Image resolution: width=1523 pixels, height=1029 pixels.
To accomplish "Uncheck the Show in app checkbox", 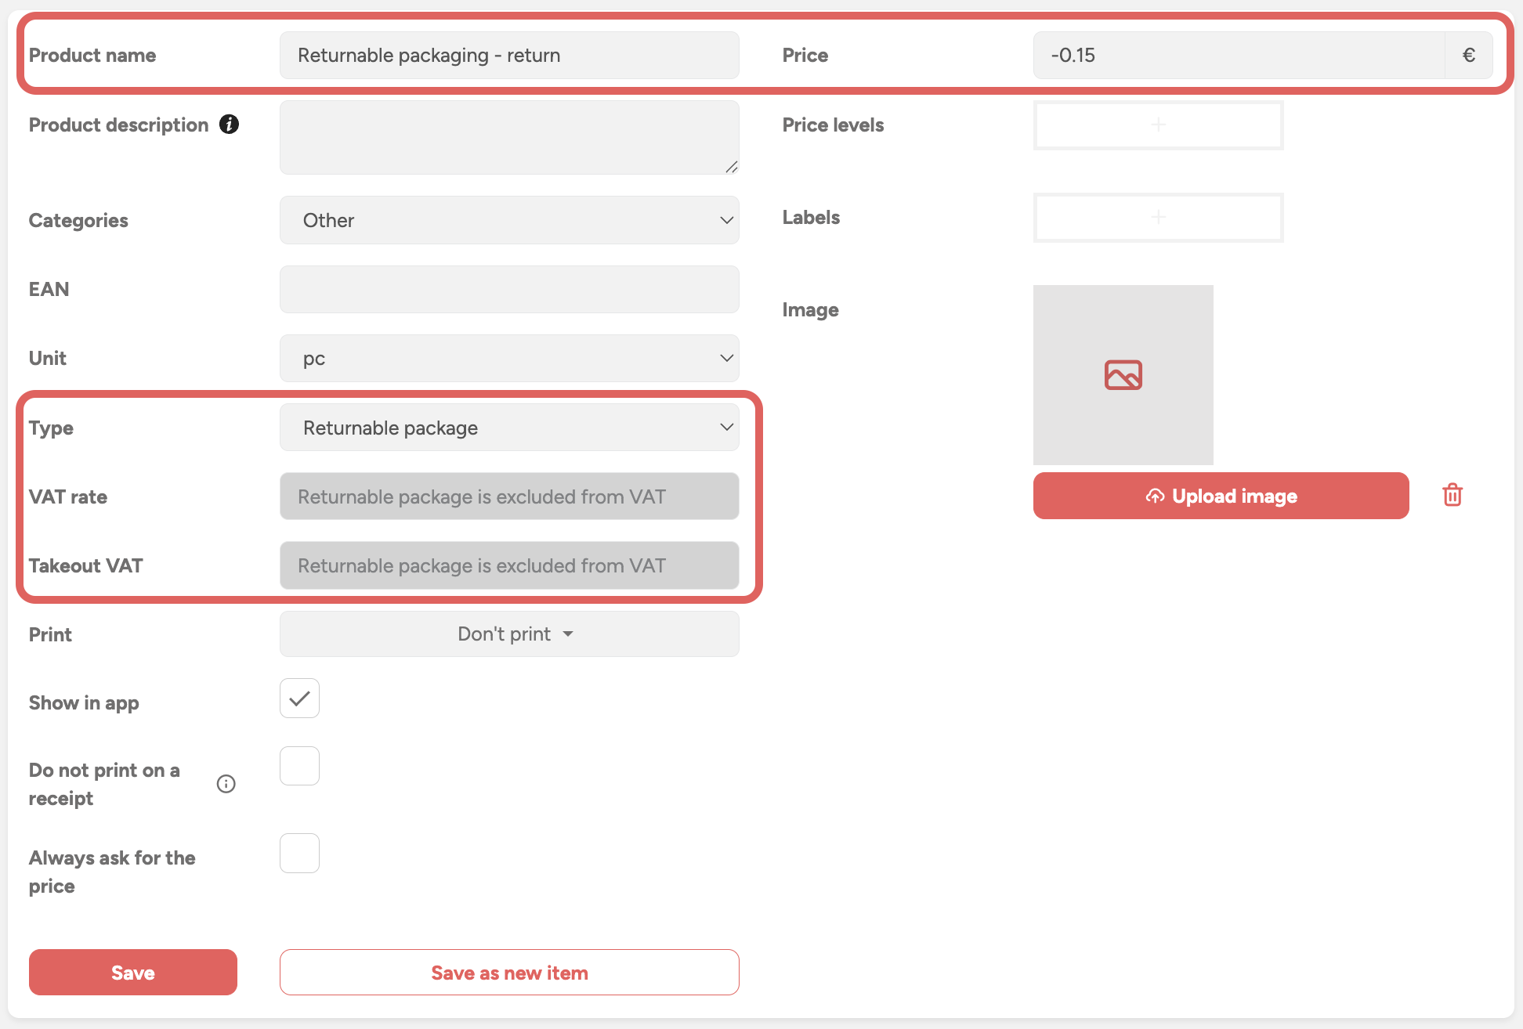I will (x=299, y=699).
